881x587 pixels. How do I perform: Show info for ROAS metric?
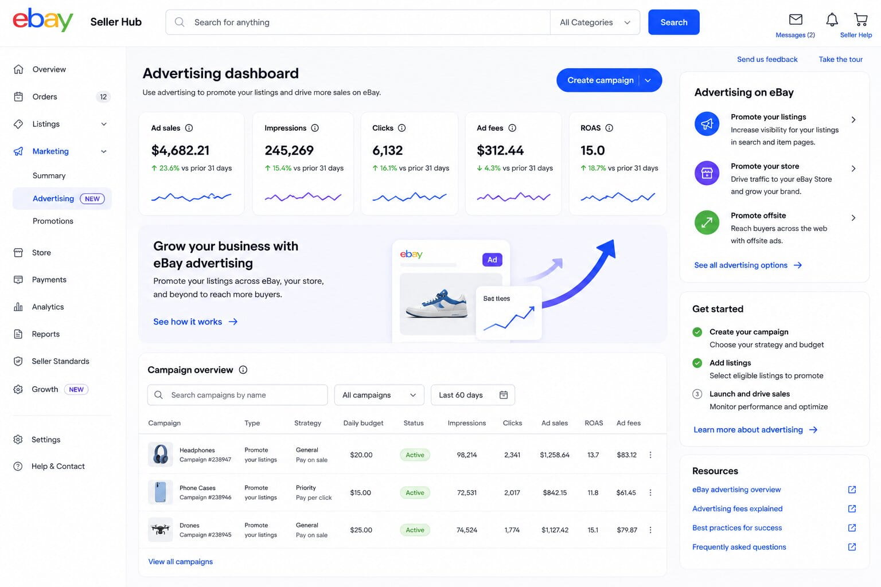(x=609, y=128)
